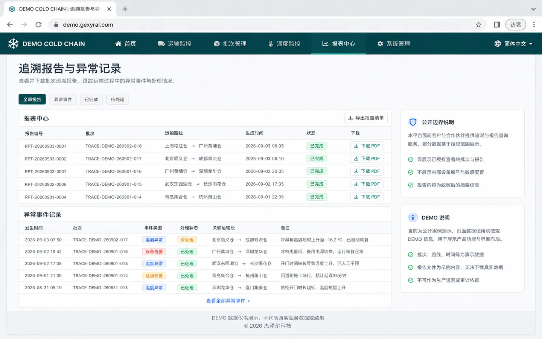Open 批次管理 in the navigation bar
This screenshot has height=339, width=542.
[230, 44]
